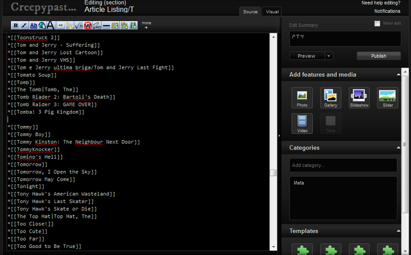This screenshot has height=255, width=411.
Task: Click the line [[TommyKnocker]]
Action: coord(33,150)
